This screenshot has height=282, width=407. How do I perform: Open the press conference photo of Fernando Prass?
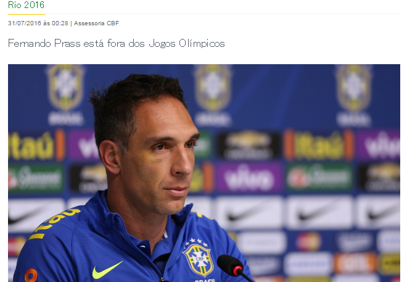tap(204, 173)
